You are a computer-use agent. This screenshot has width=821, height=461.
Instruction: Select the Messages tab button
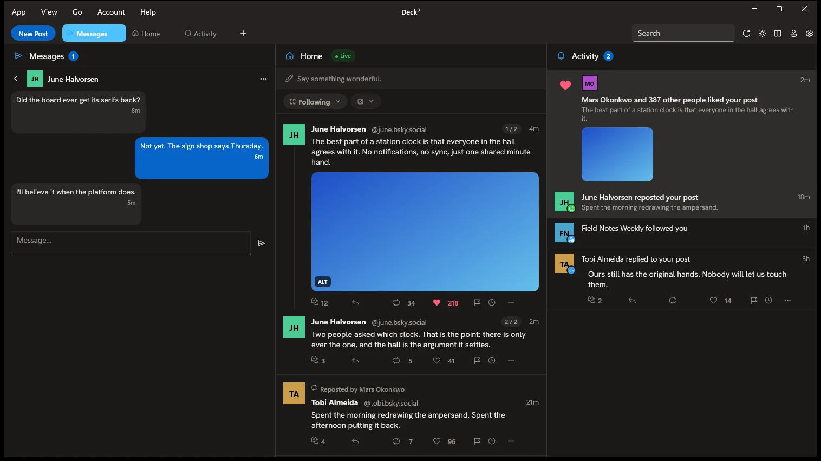pyautogui.click(x=94, y=33)
